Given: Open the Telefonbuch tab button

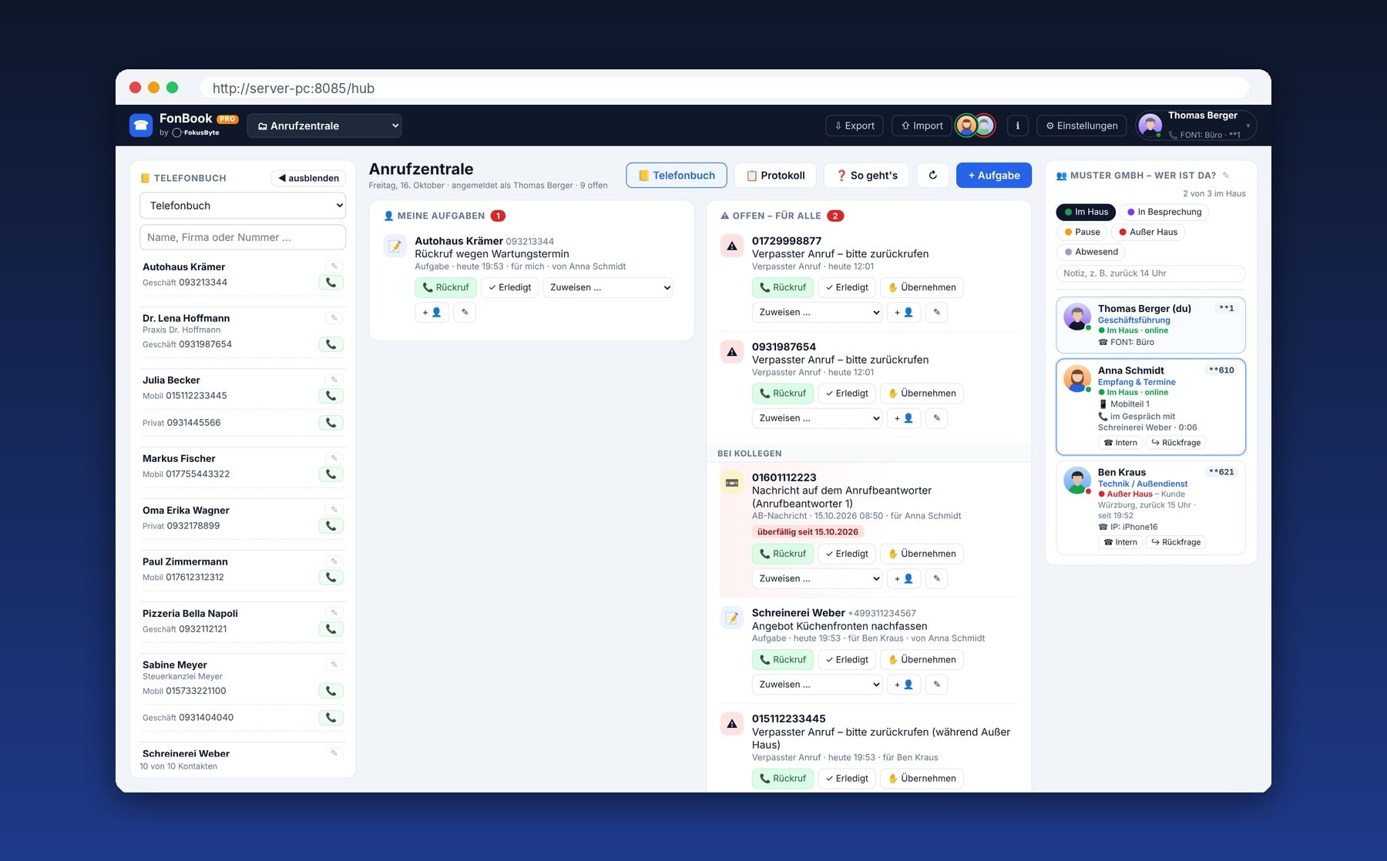Looking at the screenshot, I should tap(677, 175).
